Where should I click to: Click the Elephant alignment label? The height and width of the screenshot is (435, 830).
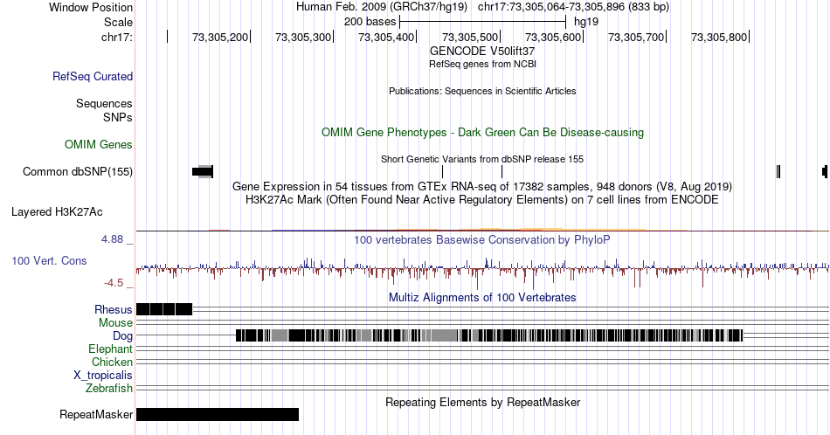pos(111,349)
